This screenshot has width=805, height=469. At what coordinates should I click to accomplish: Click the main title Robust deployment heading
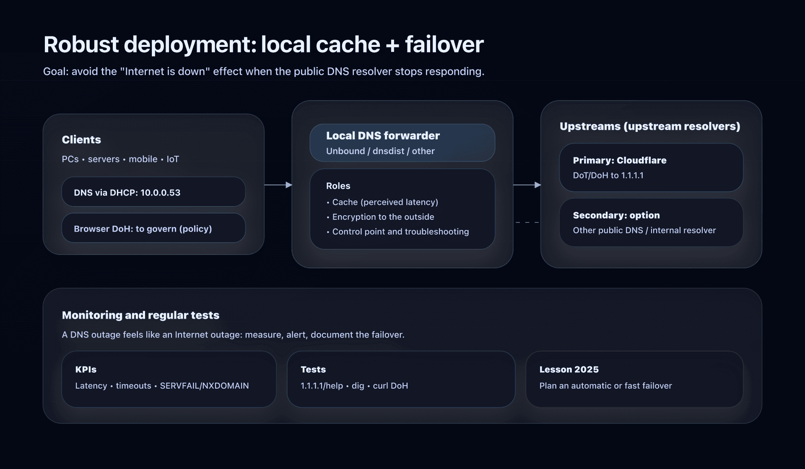tap(263, 44)
